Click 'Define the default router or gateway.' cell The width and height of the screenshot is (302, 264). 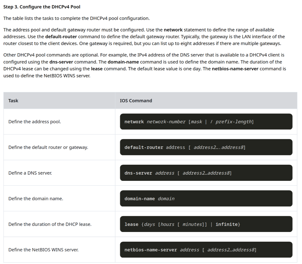[x=48, y=147]
